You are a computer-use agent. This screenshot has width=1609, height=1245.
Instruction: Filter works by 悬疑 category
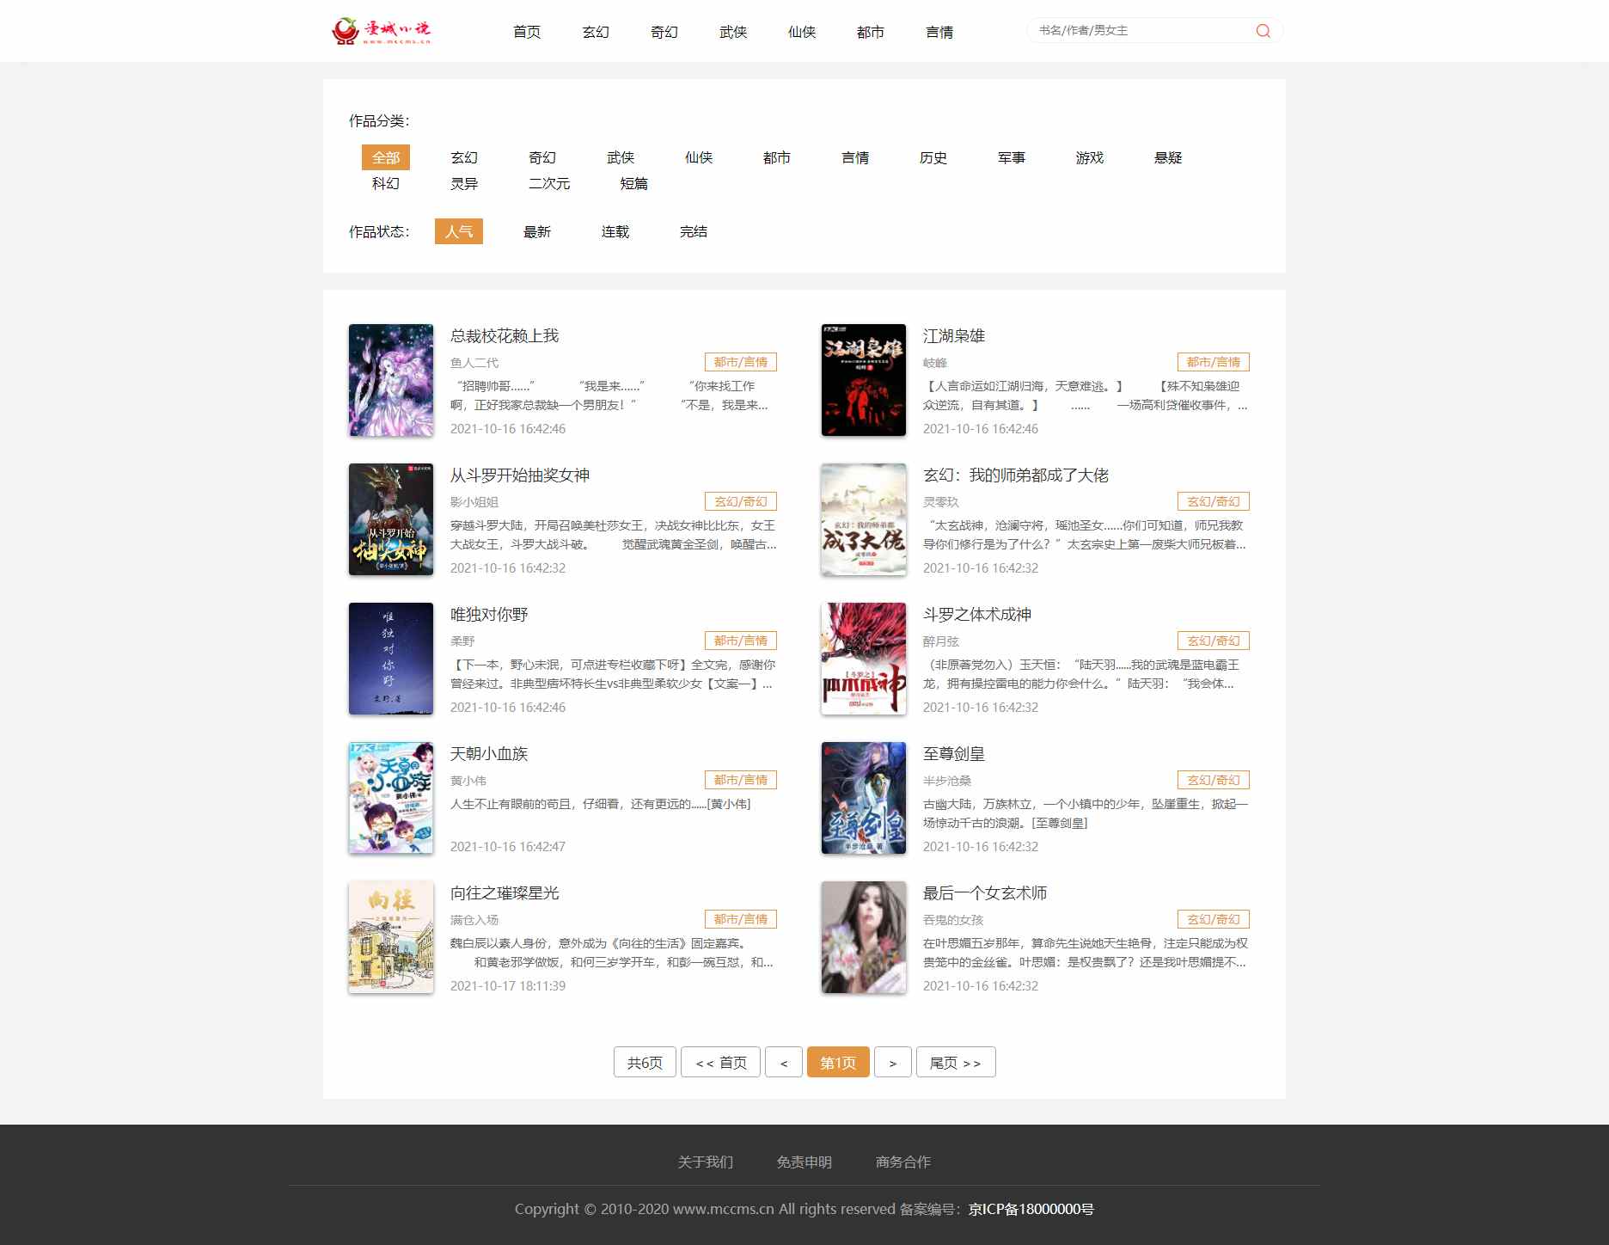[1168, 157]
